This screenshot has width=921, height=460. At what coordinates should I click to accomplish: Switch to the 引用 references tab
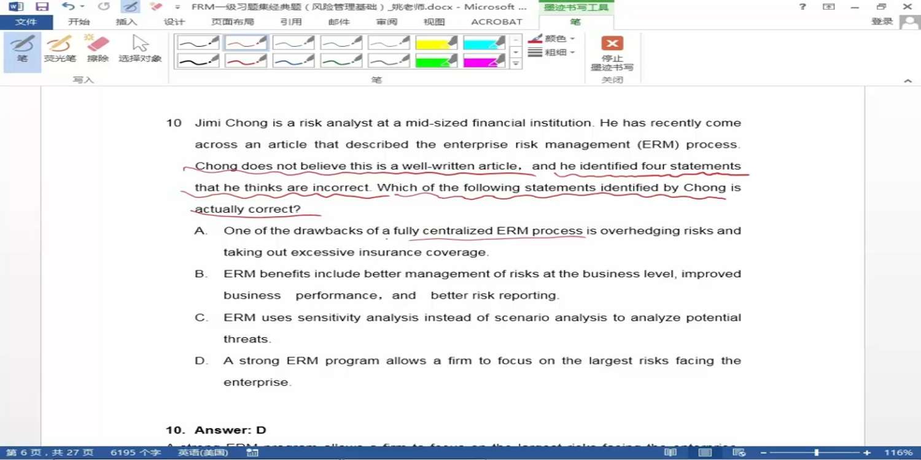point(290,22)
